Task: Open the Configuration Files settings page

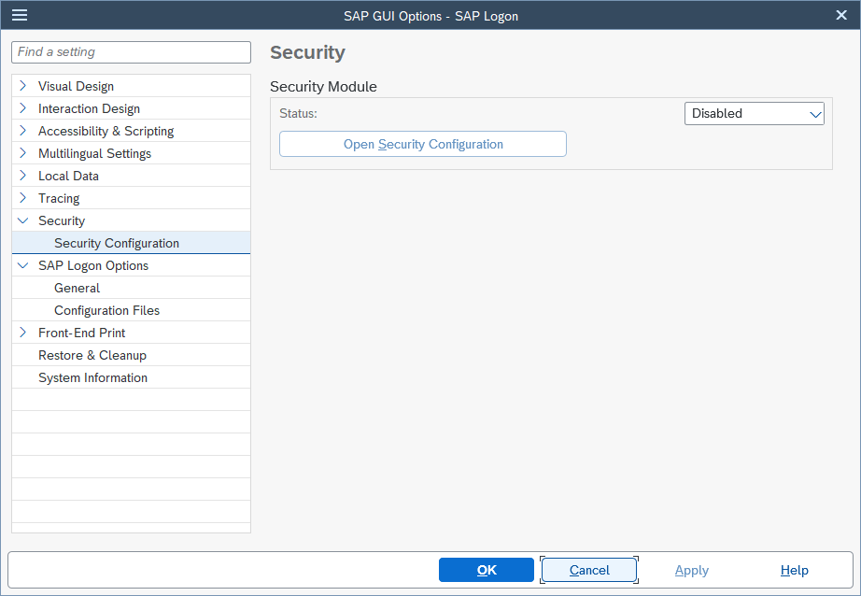Action: (x=106, y=310)
